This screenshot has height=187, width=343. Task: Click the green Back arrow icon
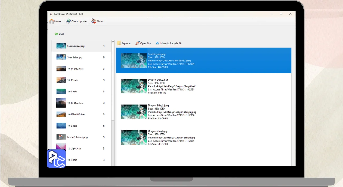point(56,34)
